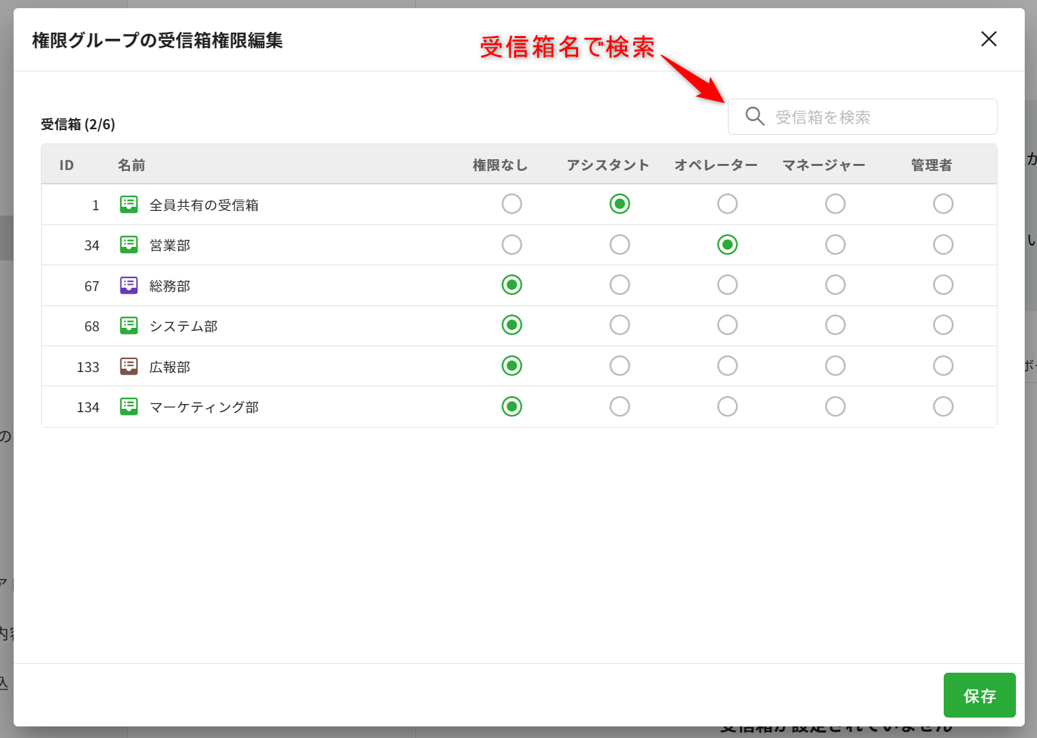Viewport: 1037px width, 738px height.
Task: Set 全員共有の受信箱 to 権限なし
Action: coord(511,204)
